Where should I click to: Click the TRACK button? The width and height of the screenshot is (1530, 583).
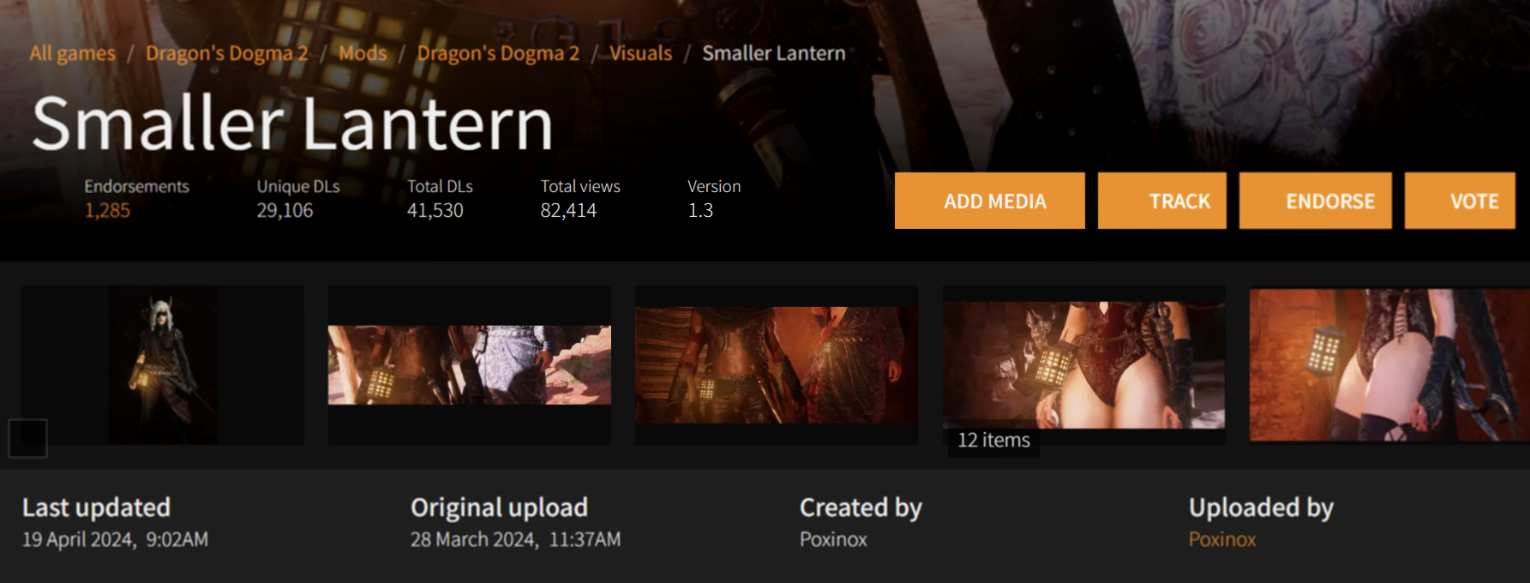(x=1162, y=201)
